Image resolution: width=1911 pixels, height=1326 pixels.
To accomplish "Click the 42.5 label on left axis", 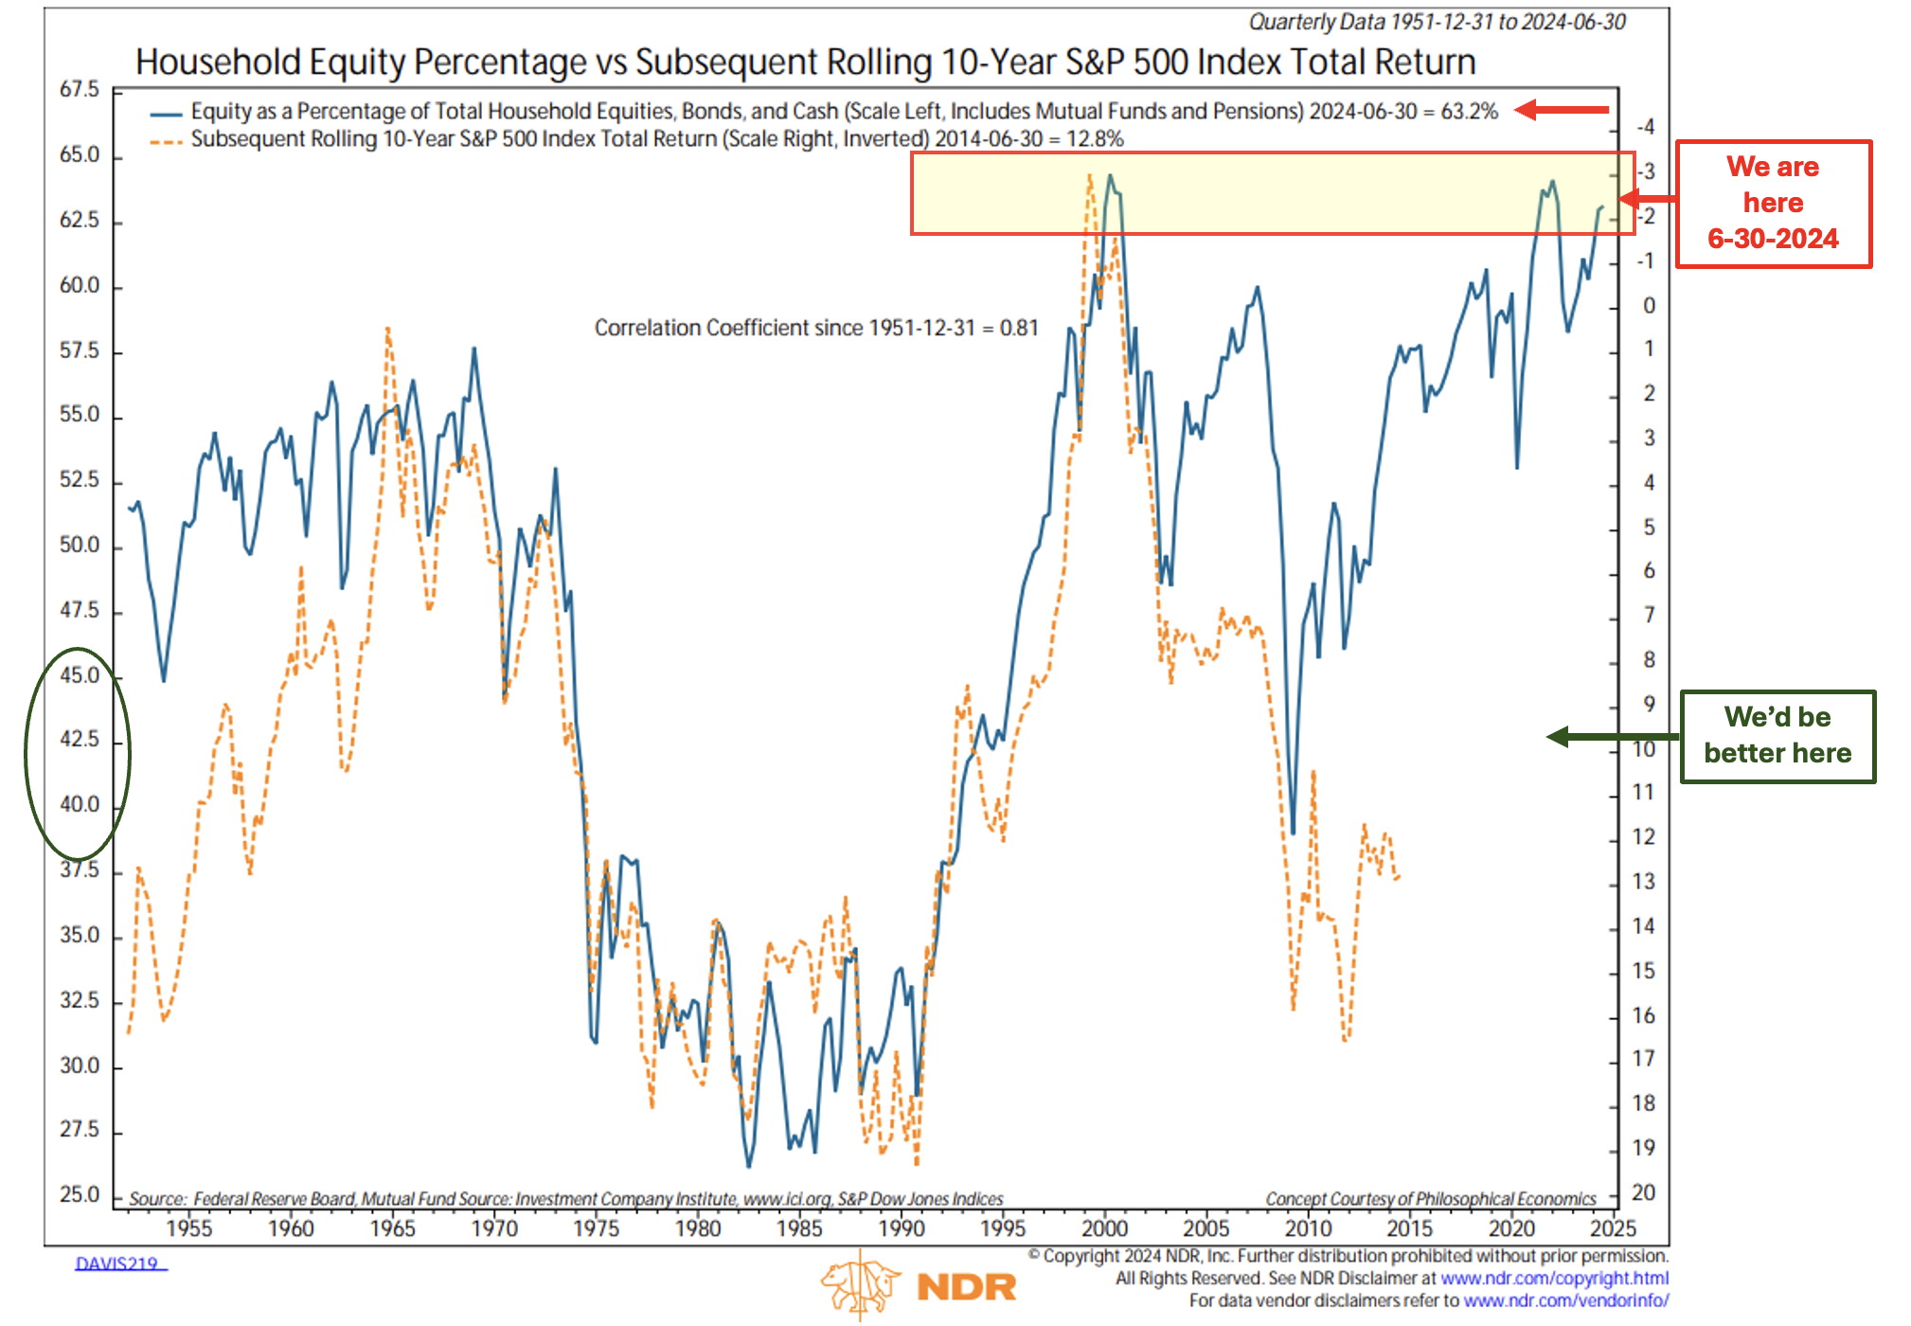I will [80, 740].
